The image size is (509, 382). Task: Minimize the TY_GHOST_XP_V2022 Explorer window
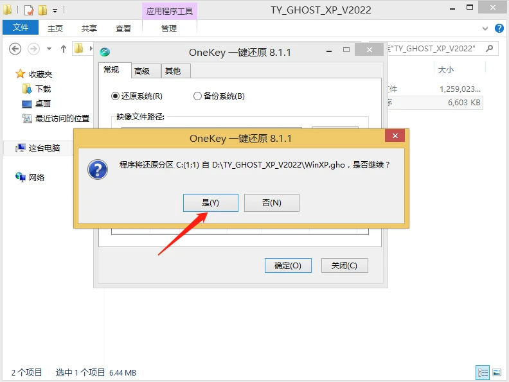tap(452, 9)
